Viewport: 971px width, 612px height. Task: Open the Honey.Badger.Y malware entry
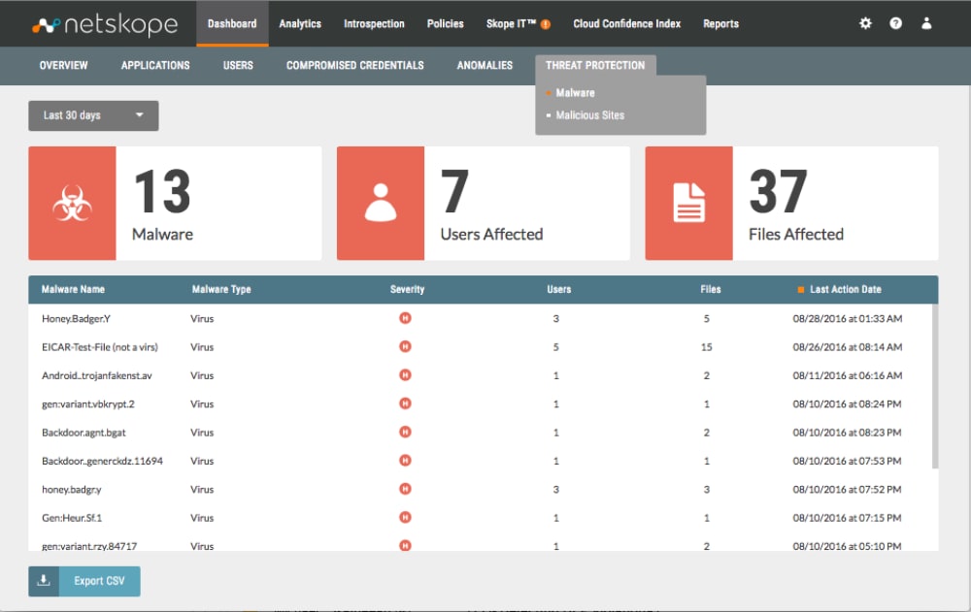click(76, 319)
